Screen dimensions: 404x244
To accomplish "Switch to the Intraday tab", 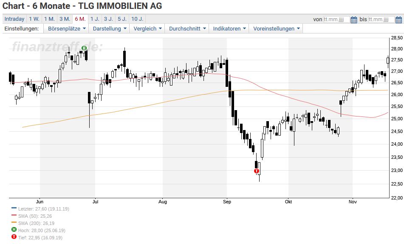I will [x=14, y=19].
